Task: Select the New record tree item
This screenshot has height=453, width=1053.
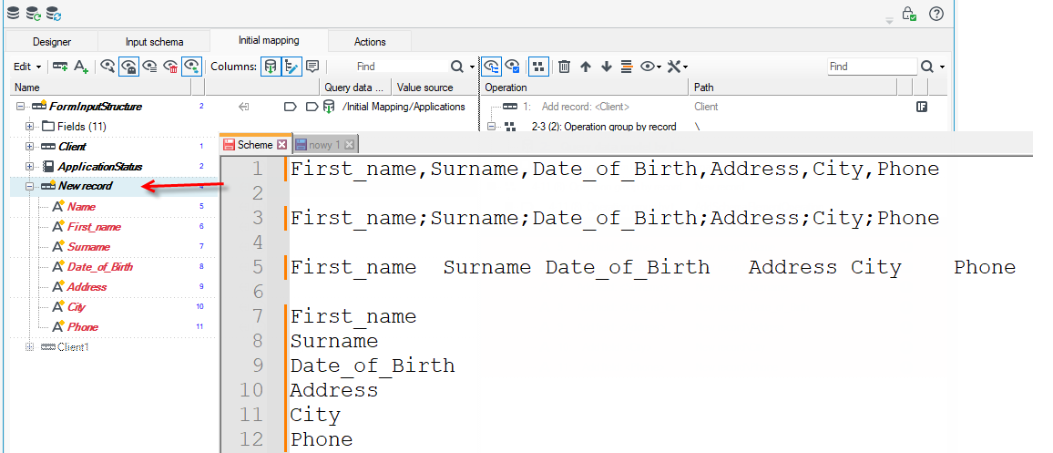Action: click(86, 186)
